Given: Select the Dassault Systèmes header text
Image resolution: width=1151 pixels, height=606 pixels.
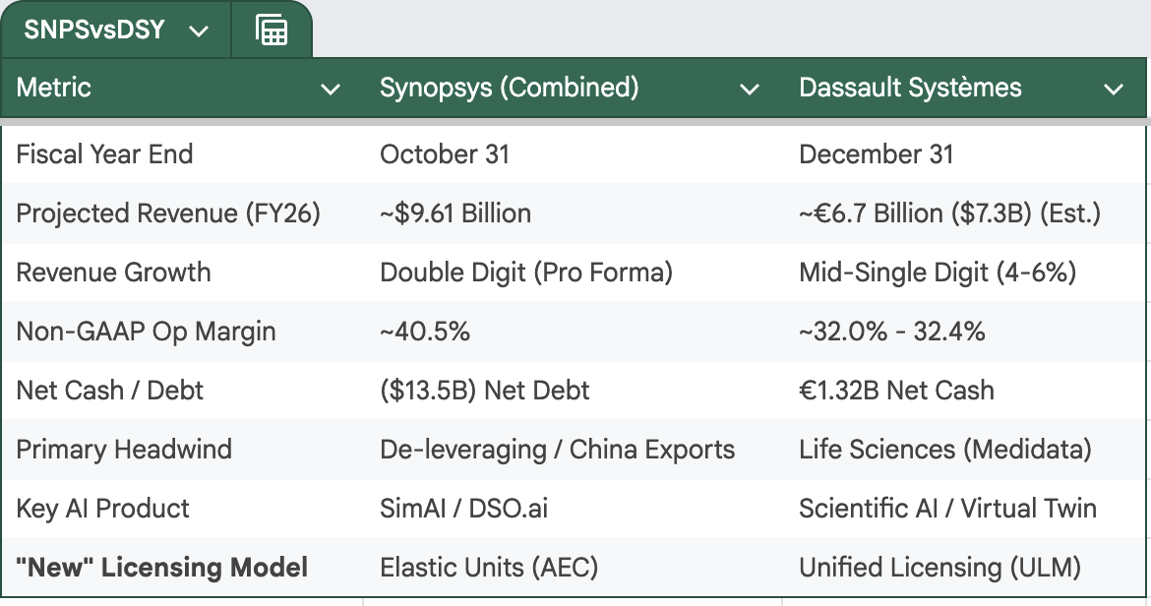Looking at the screenshot, I should coord(910,88).
